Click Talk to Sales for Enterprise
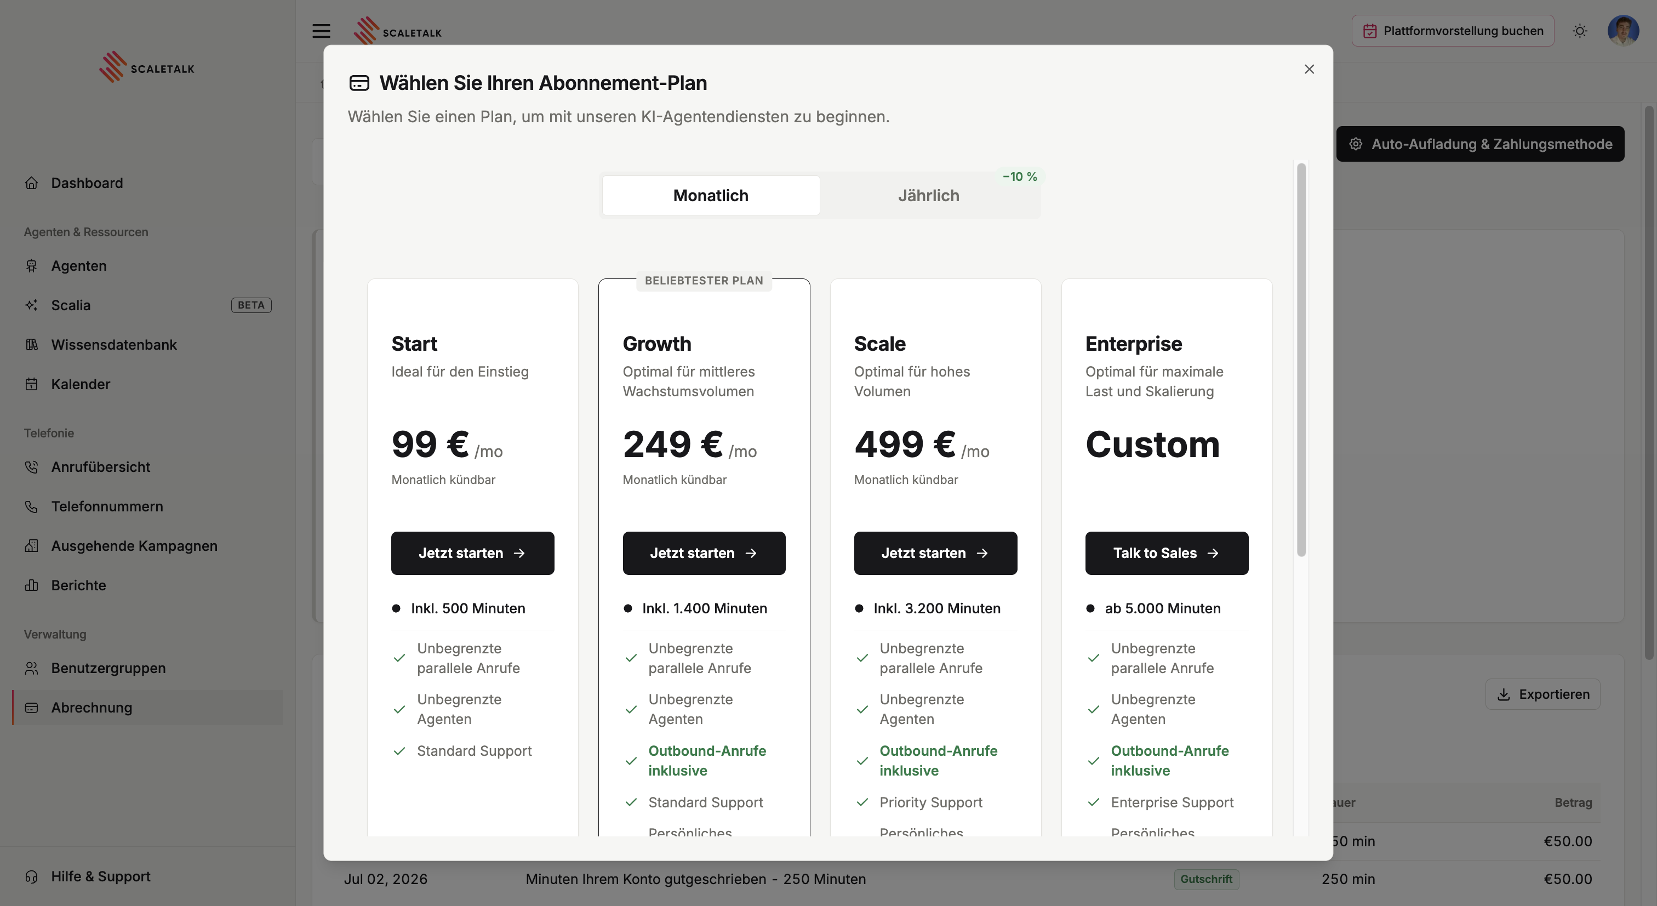The height and width of the screenshot is (906, 1657). coord(1166,554)
